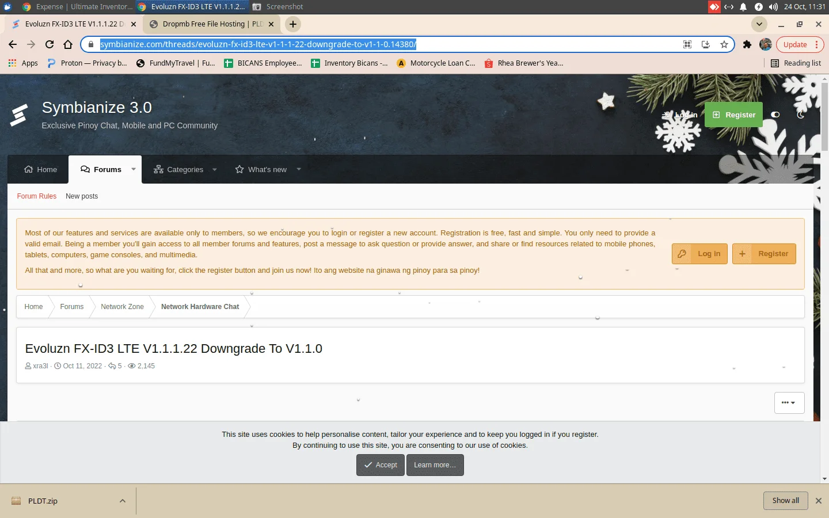Go to Network Hardware Chat breadcrumb
829x518 pixels.
pos(200,307)
